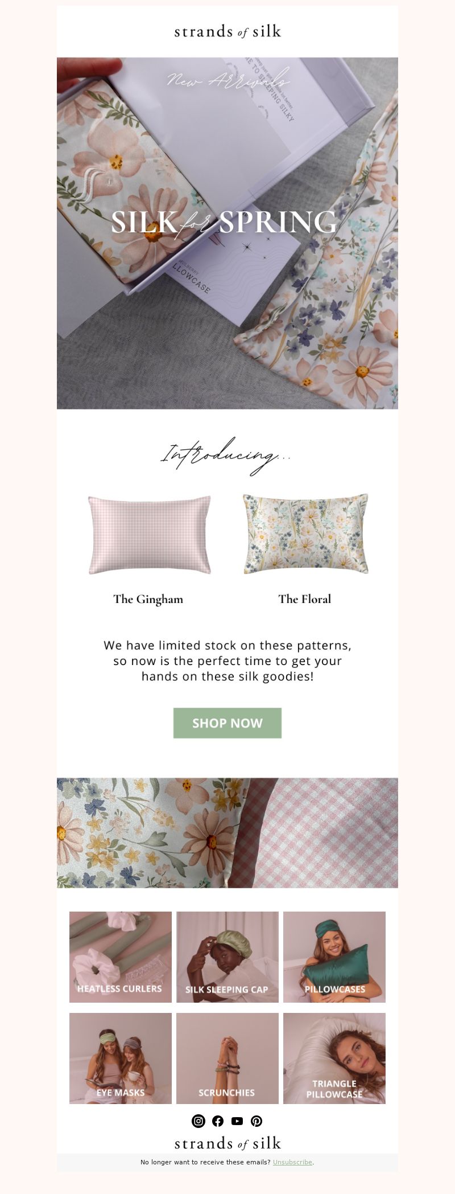455x1194 pixels.
Task: Open the Scrunchies category tile
Action: pos(227,1058)
